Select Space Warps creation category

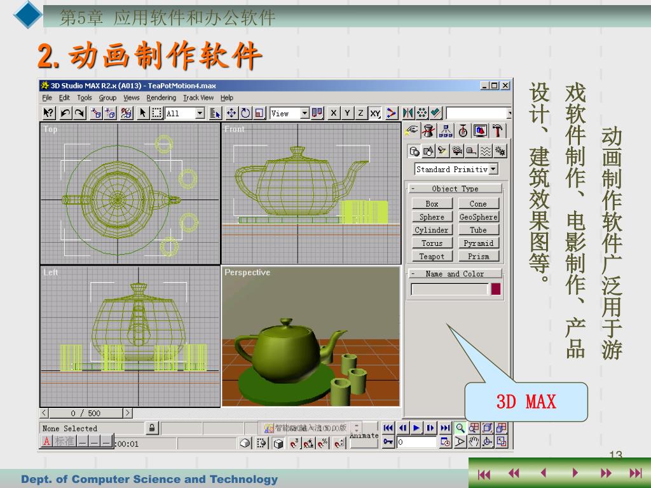[485, 151]
